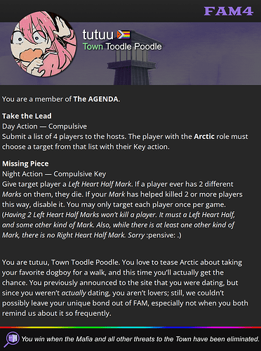Click the tutuu username
261x351 pixels.
(98, 34)
